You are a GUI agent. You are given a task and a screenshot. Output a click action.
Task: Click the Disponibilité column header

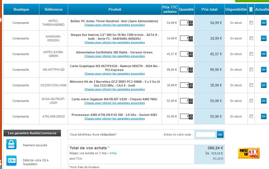pyautogui.click(x=236, y=9)
